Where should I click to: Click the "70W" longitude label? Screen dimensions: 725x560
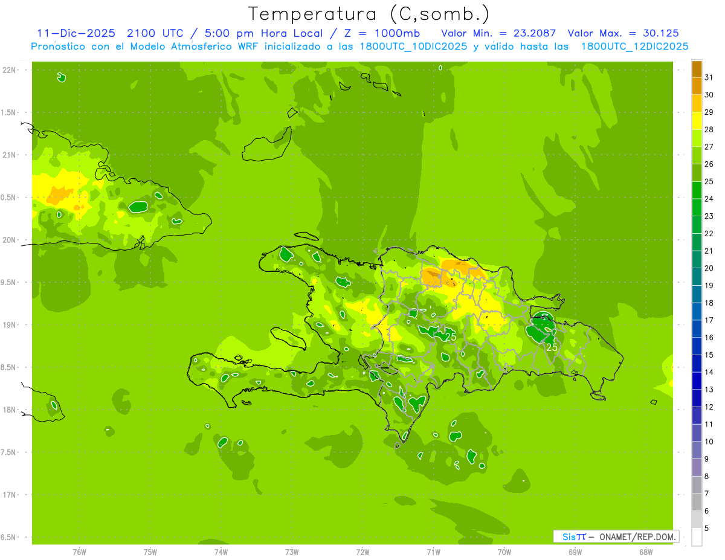[x=504, y=552]
